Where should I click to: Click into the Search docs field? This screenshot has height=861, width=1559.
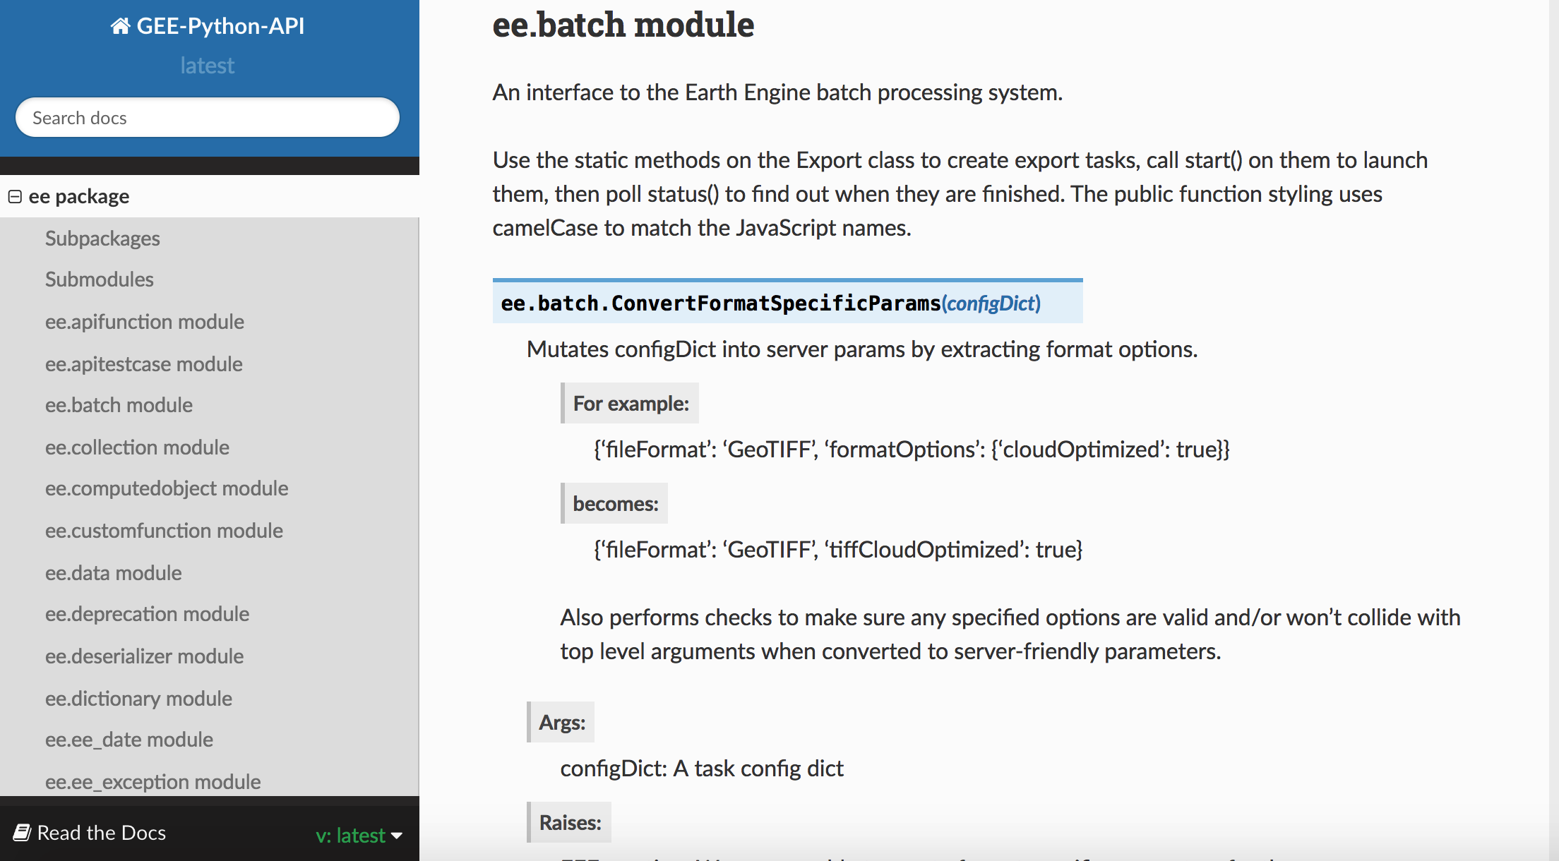tap(207, 118)
